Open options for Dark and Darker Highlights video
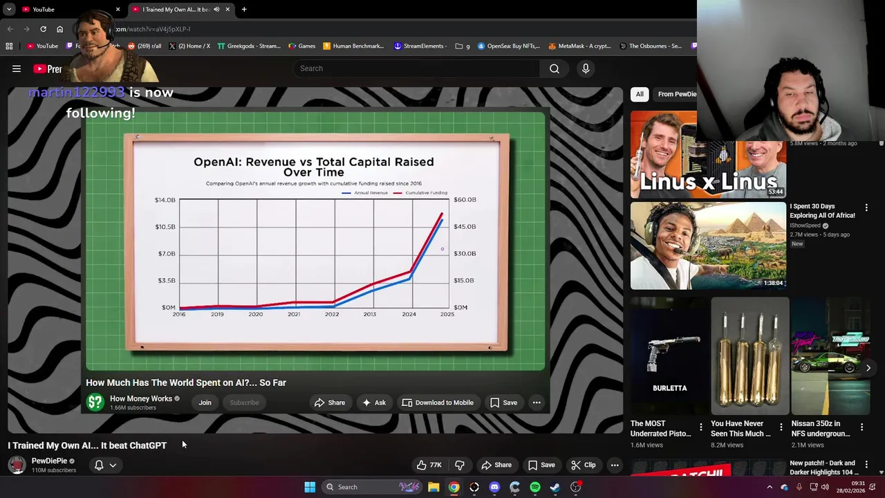 click(x=866, y=465)
